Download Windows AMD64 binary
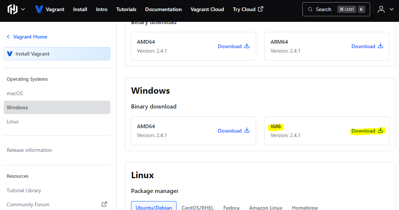399x210 pixels. 234,131
